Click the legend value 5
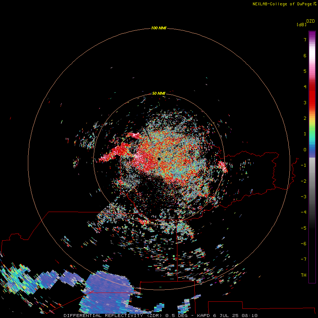Image resolution: width=318 pixels, height=318 pixels. pyautogui.click(x=305, y=71)
